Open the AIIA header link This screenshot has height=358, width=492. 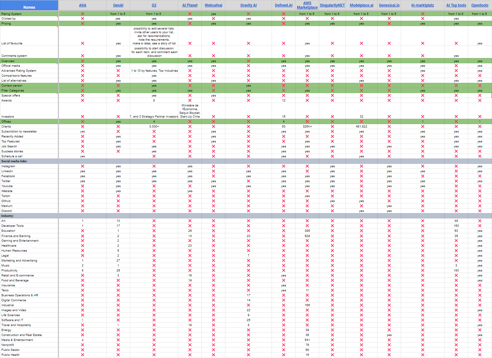click(83, 5)
